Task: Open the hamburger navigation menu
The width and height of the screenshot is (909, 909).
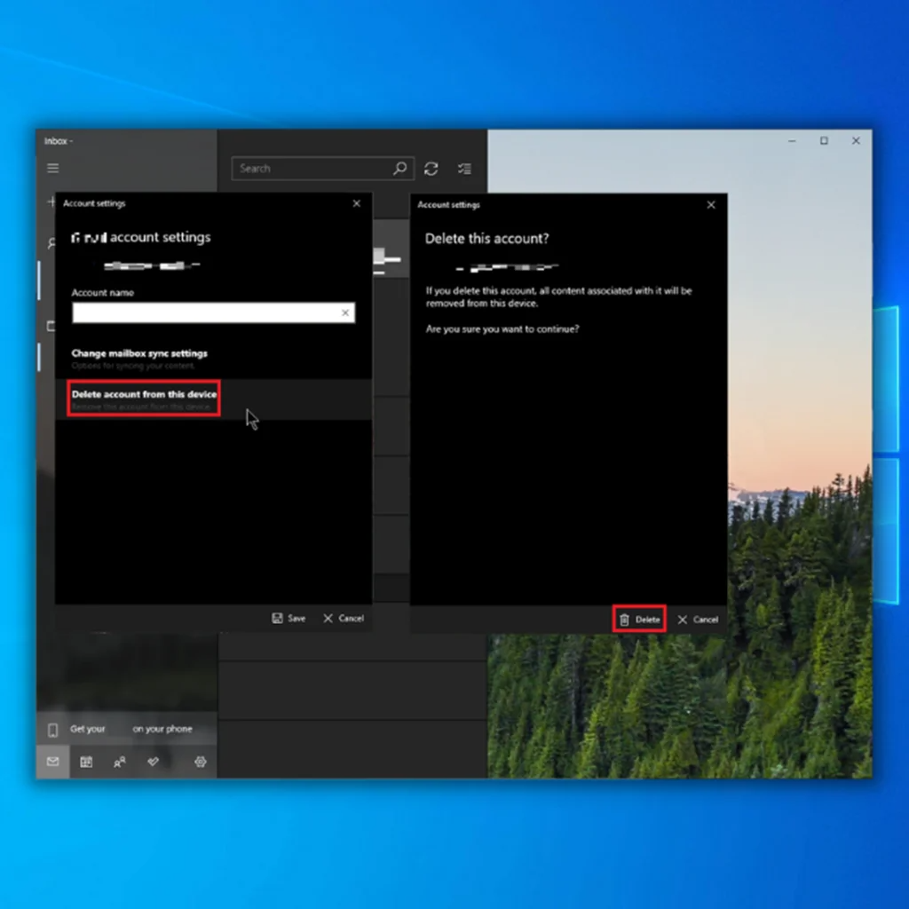Action: coord(53,168)
